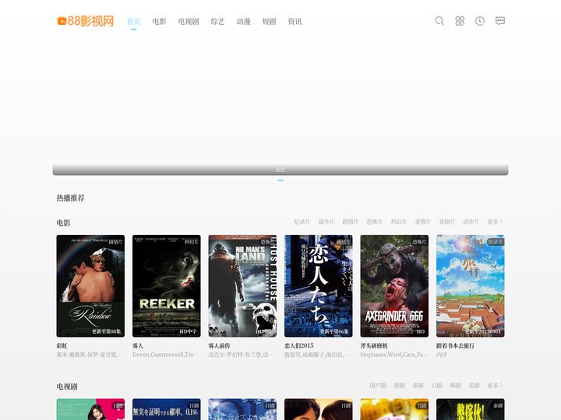Expand 更多 in the 电影 section
561x420 pixels.
(496, 222)
